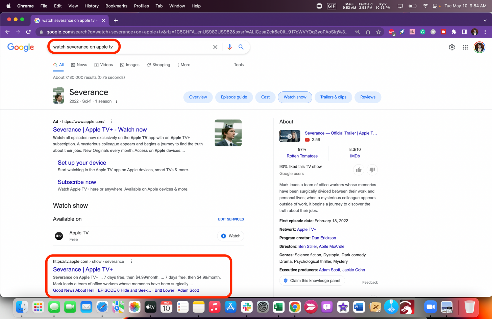492x319 pixels.
Task: Open Good News About Hell sitelink
Action: click(74, 290)
